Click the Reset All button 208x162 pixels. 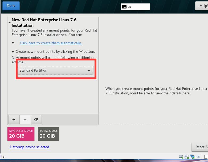[x=200, y=147]
